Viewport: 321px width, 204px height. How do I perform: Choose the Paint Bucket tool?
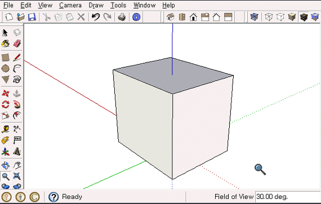pyautogui.click(x=5, y=43)
